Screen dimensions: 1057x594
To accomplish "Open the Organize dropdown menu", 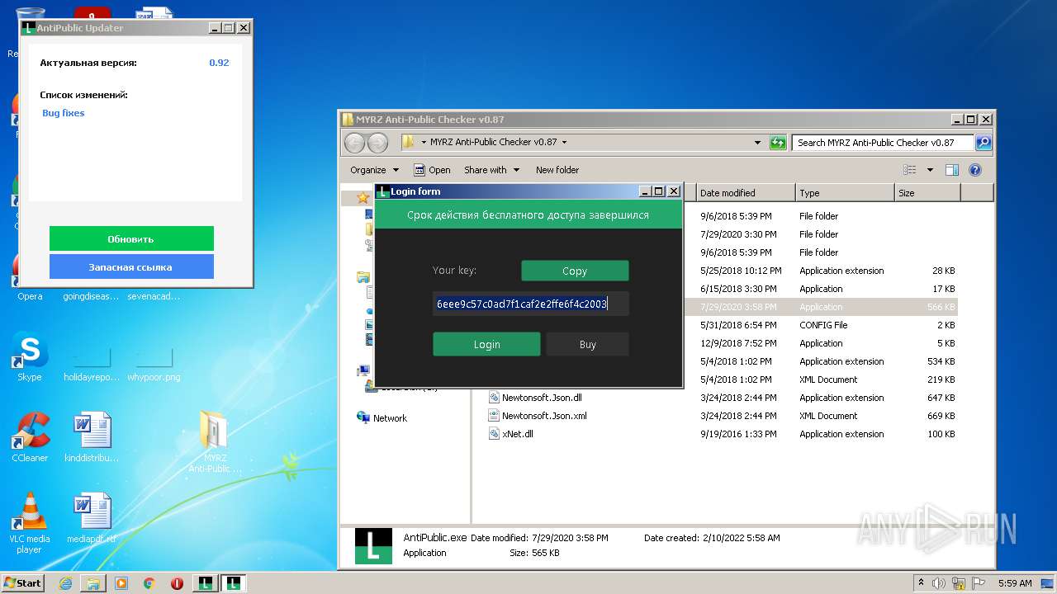I will tap(374, 170).
